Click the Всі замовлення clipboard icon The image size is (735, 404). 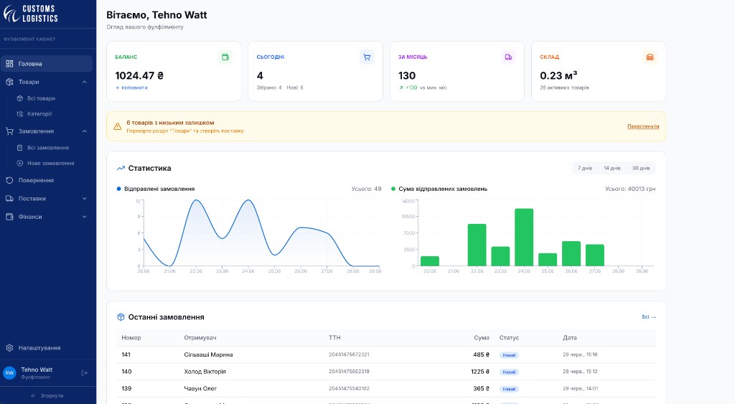(19, 148)
